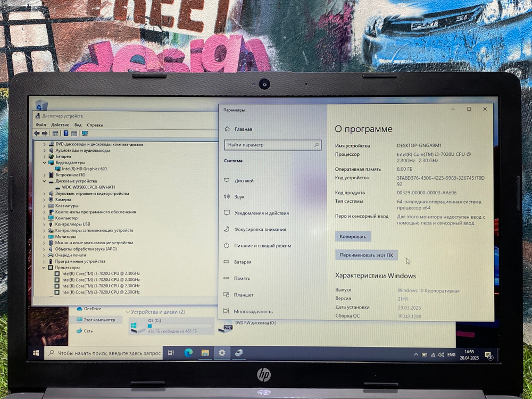532x399 pixels.
Task: Open Уведомления и действия settings
Action: click(261, 213)
